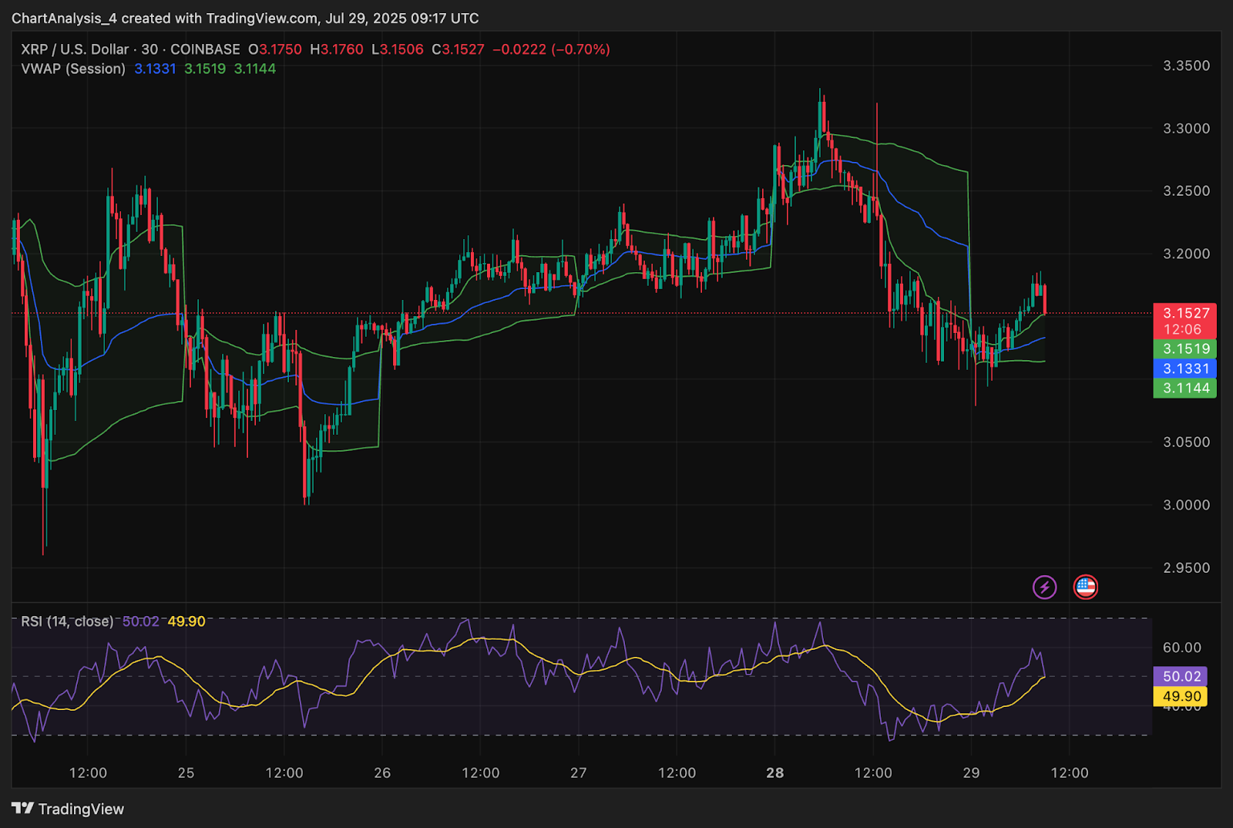Click the 3.0000 price scale level
Screen dimensions: 1233x828
pos(1186,505)
